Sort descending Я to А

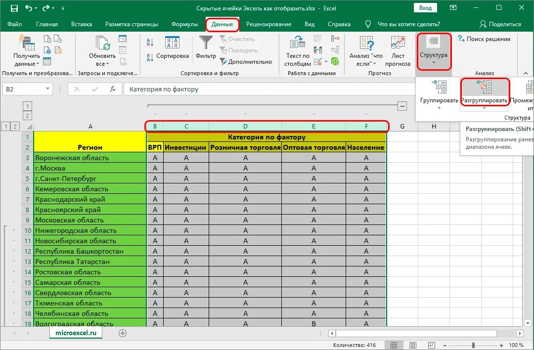[x=150, y=57]
